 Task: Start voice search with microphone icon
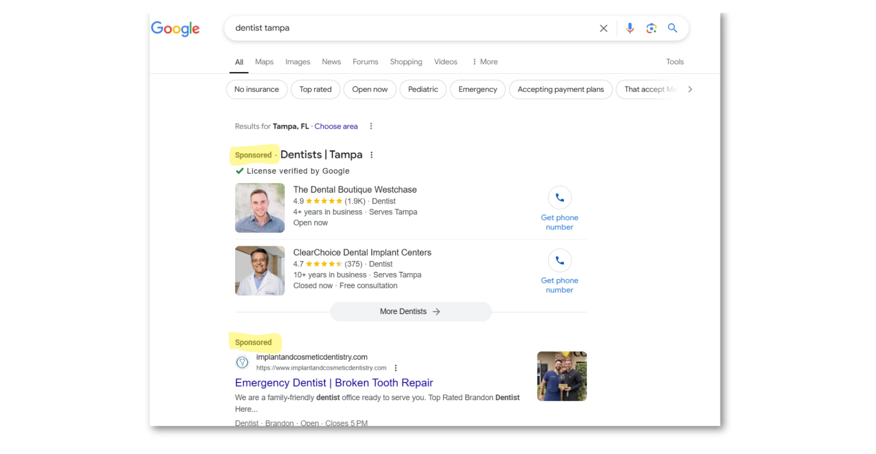[630, 28]
